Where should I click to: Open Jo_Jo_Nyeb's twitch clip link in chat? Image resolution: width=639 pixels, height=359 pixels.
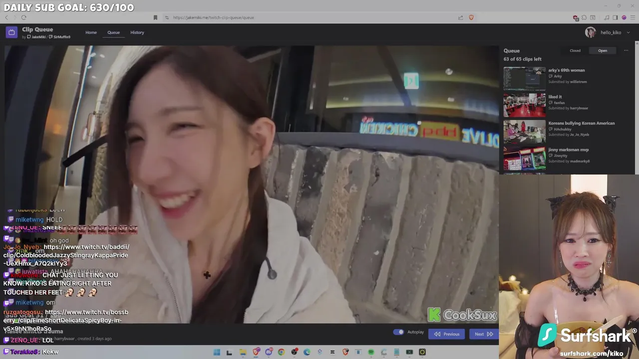[x=66, y=255]
